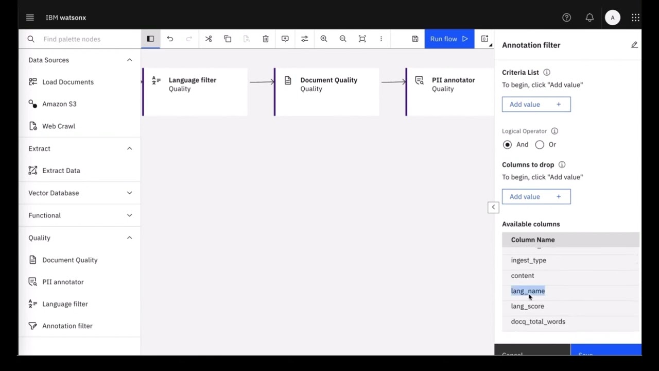
Task: Select the Language filter canvas node
Action: (195, 92)
